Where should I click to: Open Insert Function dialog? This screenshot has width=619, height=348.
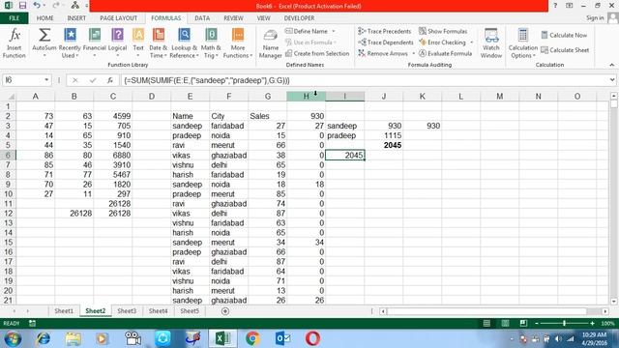coord(15,43)
